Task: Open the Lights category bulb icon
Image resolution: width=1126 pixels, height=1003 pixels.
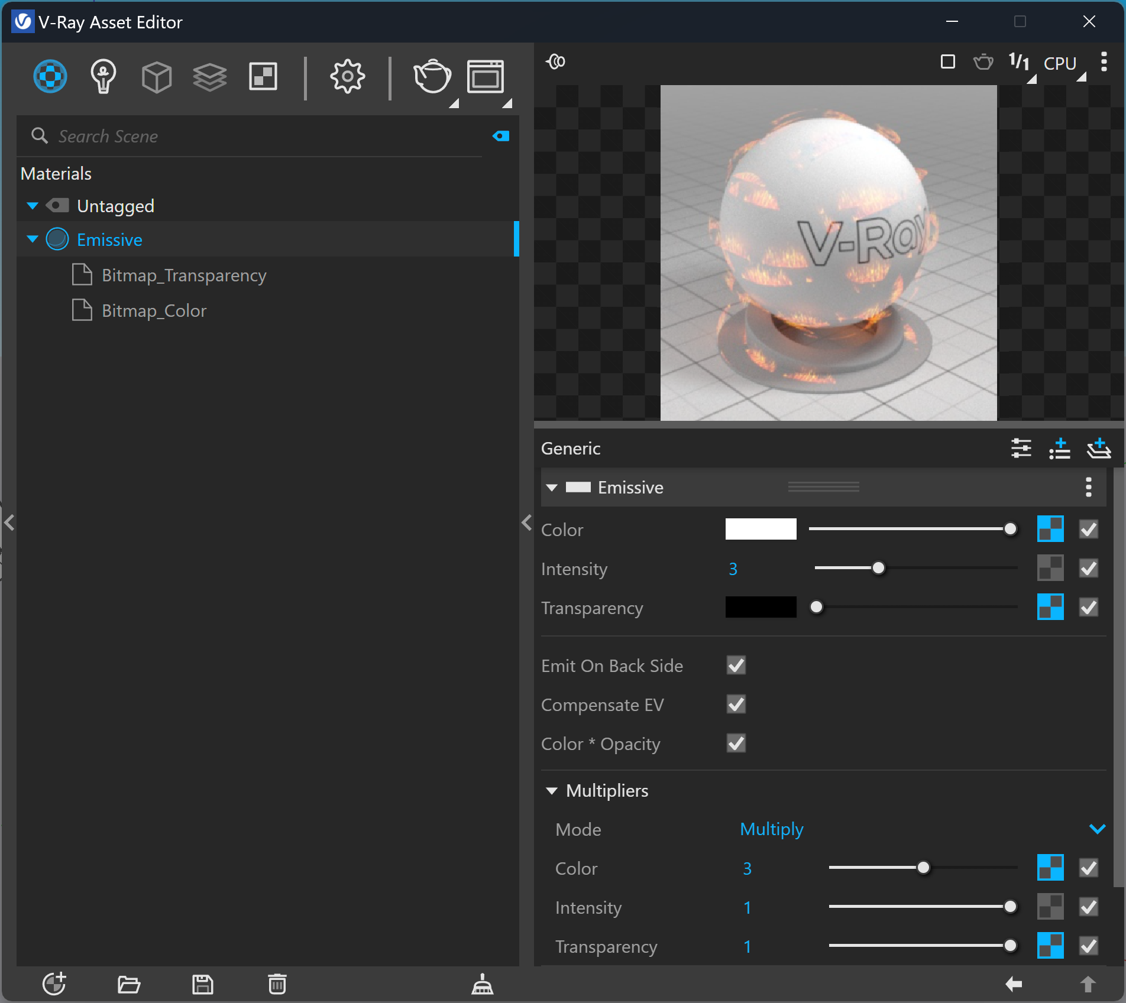Action: [103, 77]
